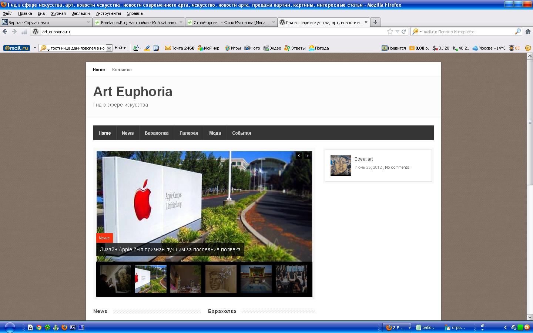Viewport: 533px width, 333px height.
Task: Open Почта 2468 mail on the toolbar
Action: [180, 48]
